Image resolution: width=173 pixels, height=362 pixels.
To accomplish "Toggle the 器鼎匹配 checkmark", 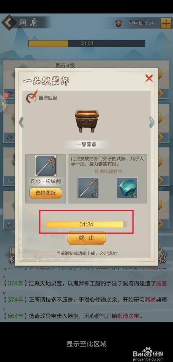I will (31, 97).
